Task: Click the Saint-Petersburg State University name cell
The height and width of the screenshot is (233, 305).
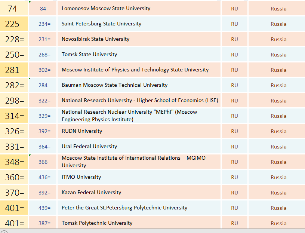Action: pos(139,24)
